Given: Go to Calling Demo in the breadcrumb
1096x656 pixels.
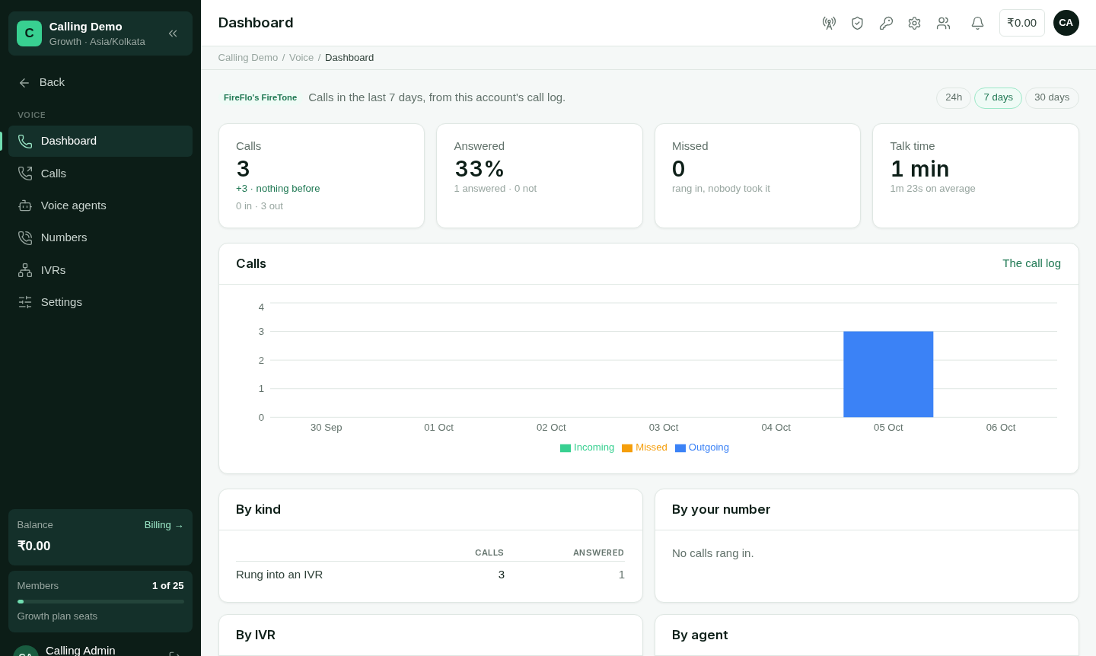Looking at the screenshot, I should [248, 58].
